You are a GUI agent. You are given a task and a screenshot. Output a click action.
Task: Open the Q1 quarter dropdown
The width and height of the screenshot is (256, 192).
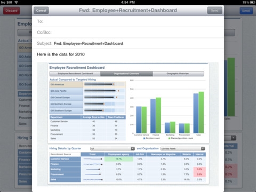[x=113, y=149]
